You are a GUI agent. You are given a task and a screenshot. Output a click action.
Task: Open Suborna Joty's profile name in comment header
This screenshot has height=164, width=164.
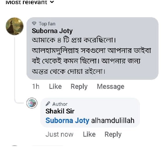(52, 31)
